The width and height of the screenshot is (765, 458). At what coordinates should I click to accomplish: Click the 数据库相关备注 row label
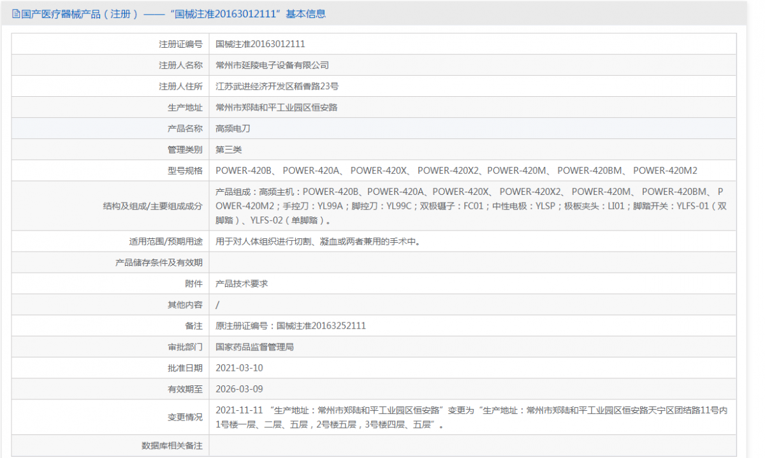[171, 446]
